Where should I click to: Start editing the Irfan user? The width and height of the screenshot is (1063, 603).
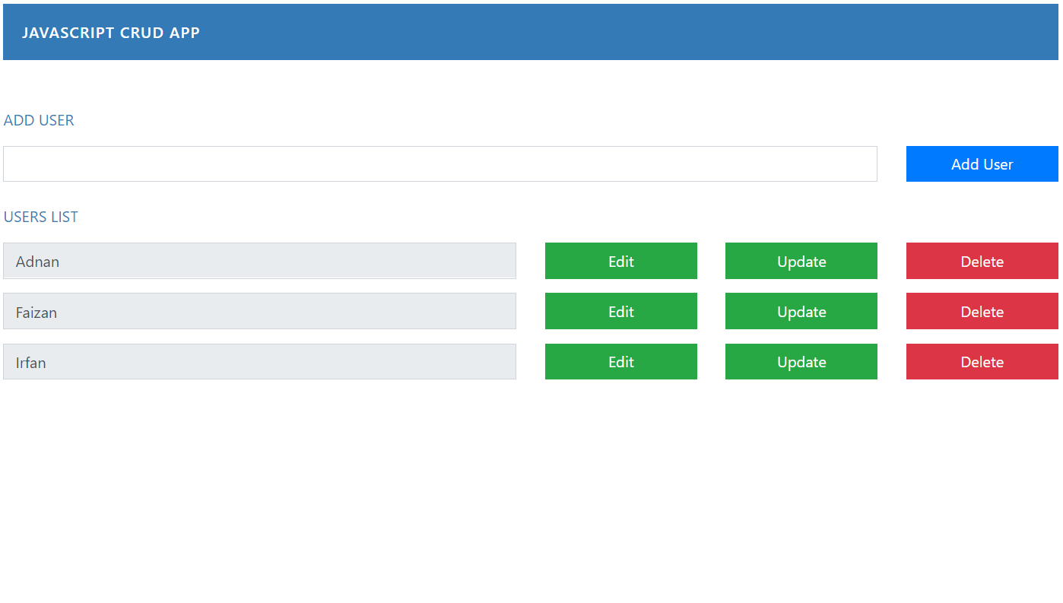620,361
